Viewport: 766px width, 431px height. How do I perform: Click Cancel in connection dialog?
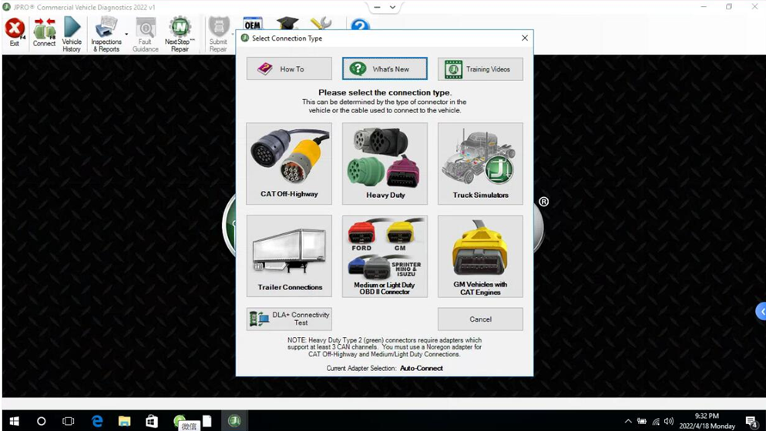(480, 319)
